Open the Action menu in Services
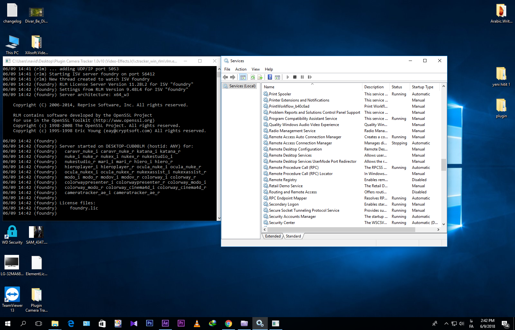 coord(241,69)
